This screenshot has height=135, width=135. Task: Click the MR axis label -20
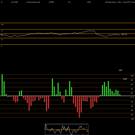(132, 102)
